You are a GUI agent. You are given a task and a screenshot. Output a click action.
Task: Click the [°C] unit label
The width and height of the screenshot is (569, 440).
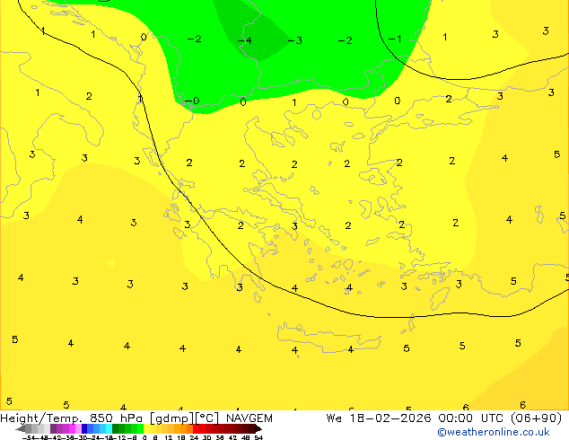click(207, 418)
